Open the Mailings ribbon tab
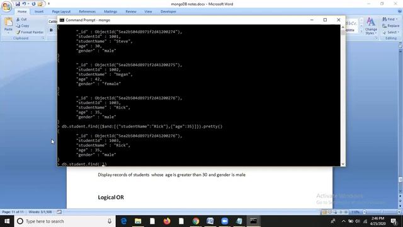 click(x=111, y=11)
